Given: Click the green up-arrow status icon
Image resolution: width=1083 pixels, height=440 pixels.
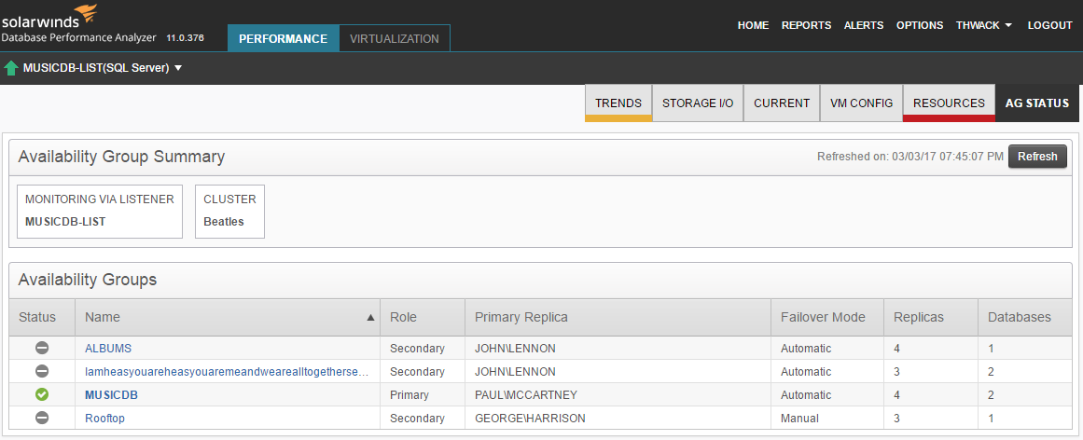Looking at the screenshot, I should click(11, 68).
